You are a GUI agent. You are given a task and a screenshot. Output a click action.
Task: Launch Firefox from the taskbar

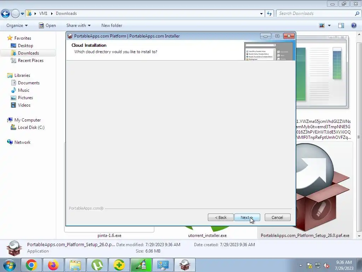point(53,265)
